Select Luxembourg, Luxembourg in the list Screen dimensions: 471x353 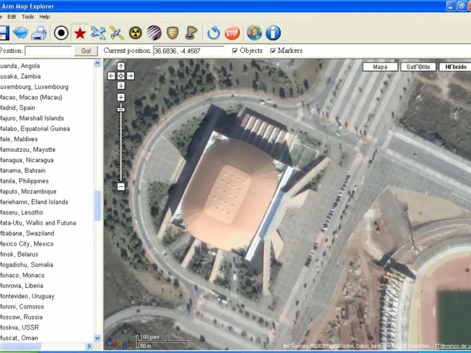(34, 86)
